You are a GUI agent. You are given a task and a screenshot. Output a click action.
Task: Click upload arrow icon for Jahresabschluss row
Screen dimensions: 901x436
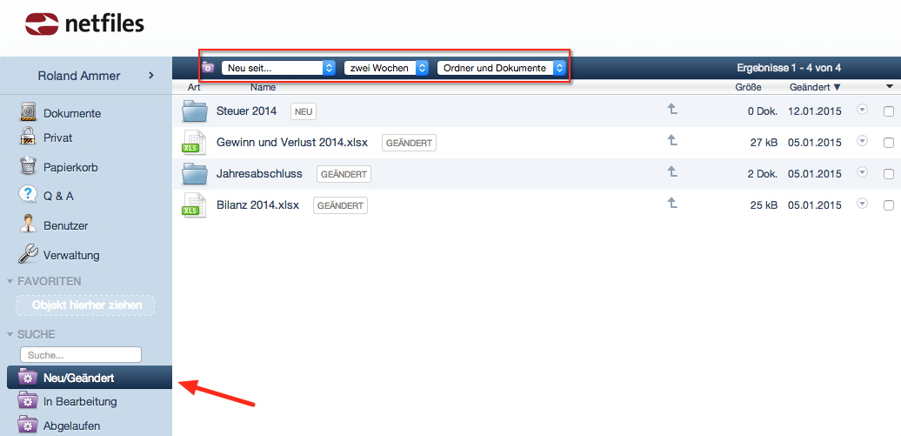click(671, 172)
